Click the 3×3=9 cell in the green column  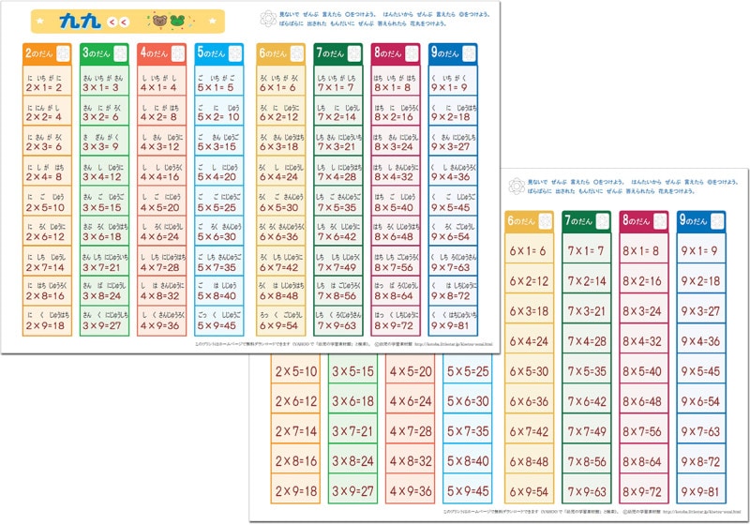point(104,141)
